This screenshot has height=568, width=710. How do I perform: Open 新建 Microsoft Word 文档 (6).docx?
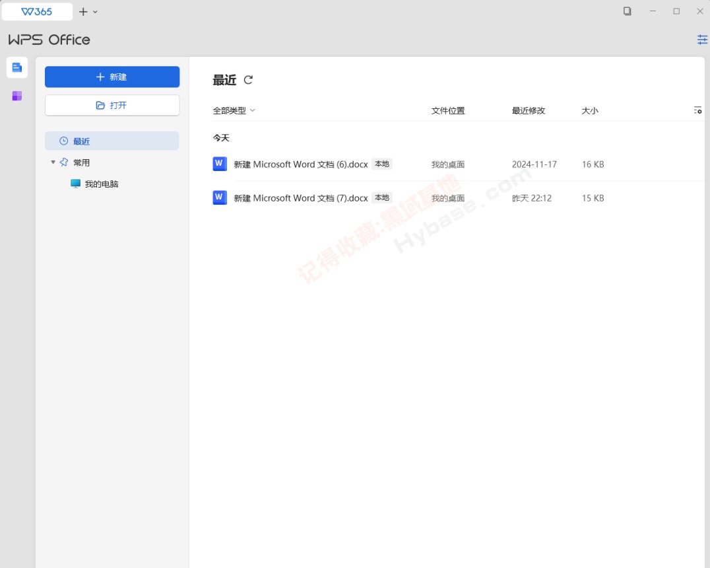click(x=301, y=164)
